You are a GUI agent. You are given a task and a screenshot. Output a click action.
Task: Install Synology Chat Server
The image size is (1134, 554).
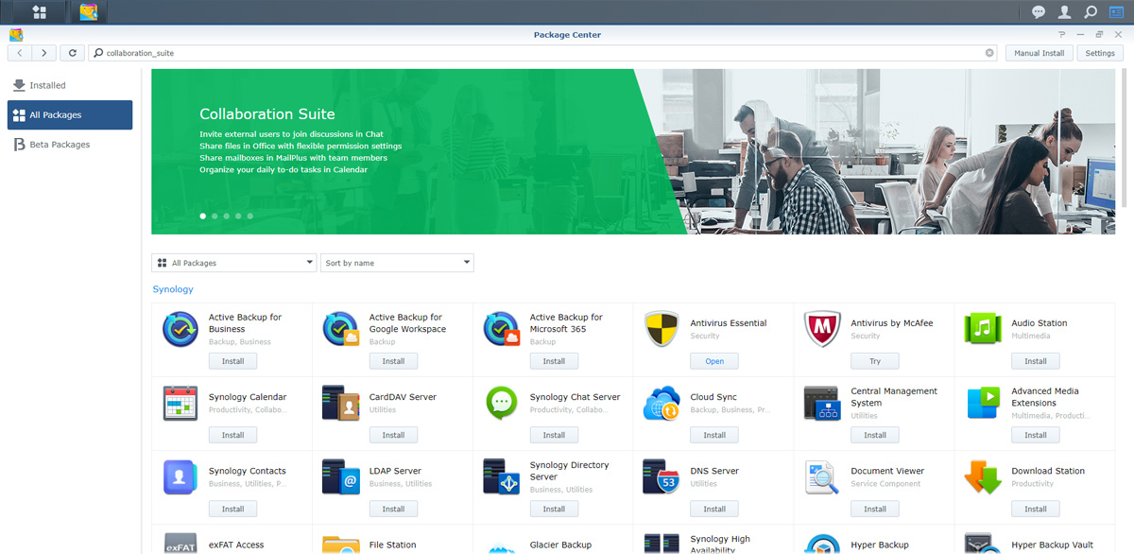tap(554, 435)
